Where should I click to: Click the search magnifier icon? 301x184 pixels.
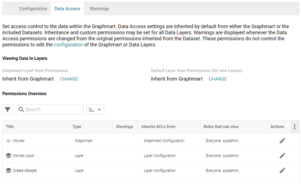tap(21, 109)
